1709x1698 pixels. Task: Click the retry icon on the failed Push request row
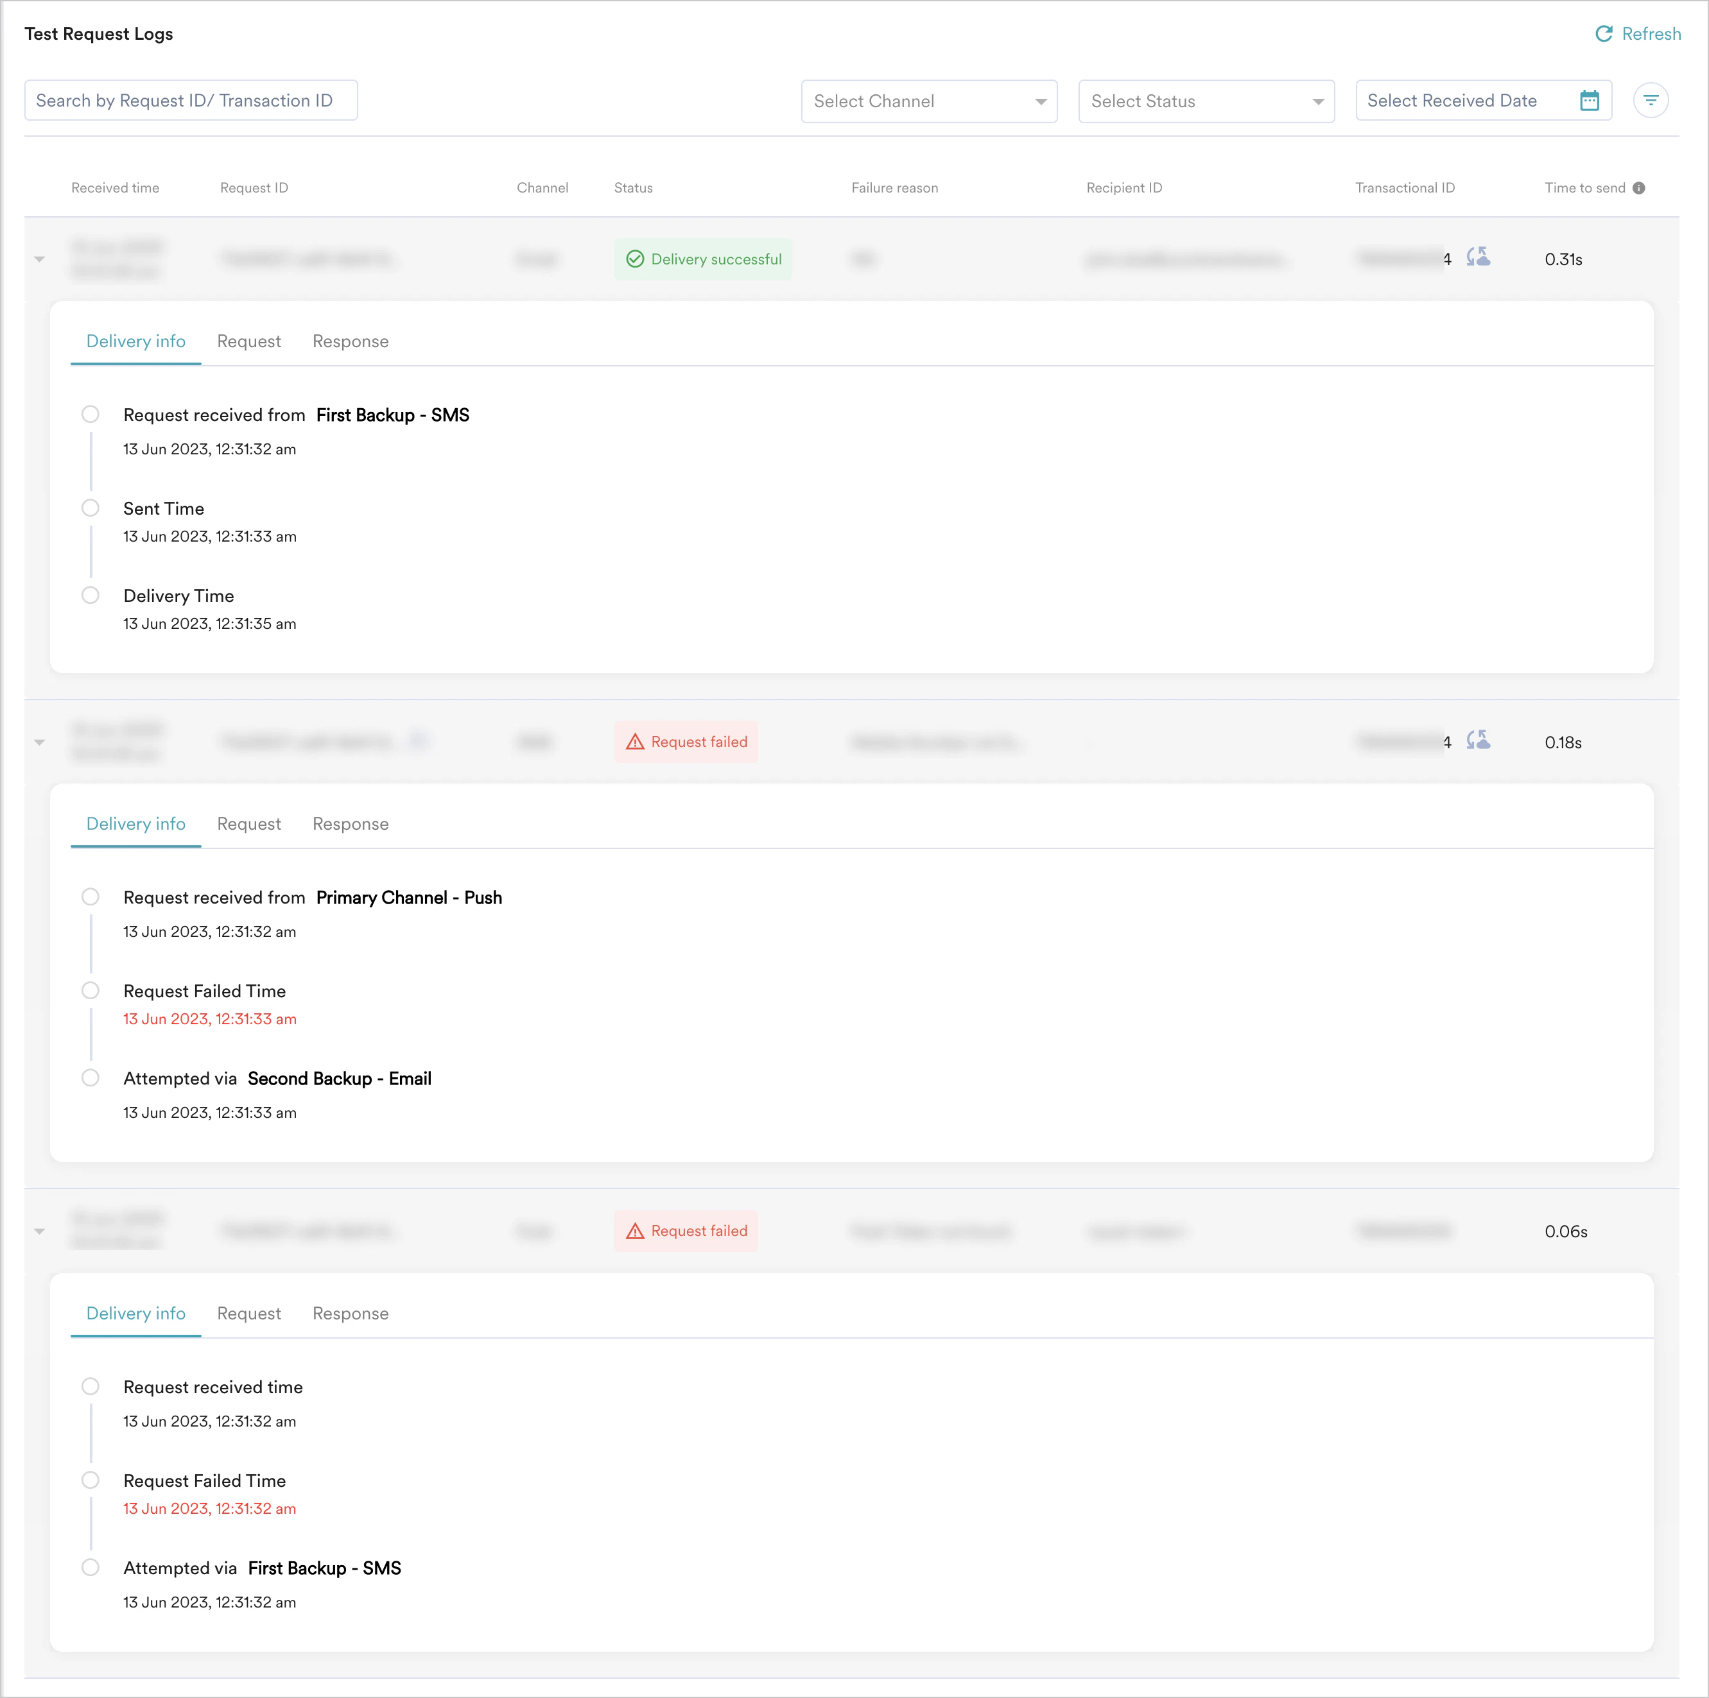(1479, 740)
